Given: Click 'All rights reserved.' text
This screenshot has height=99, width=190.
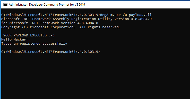Looking at the screenshot, I should pos(100,27).
